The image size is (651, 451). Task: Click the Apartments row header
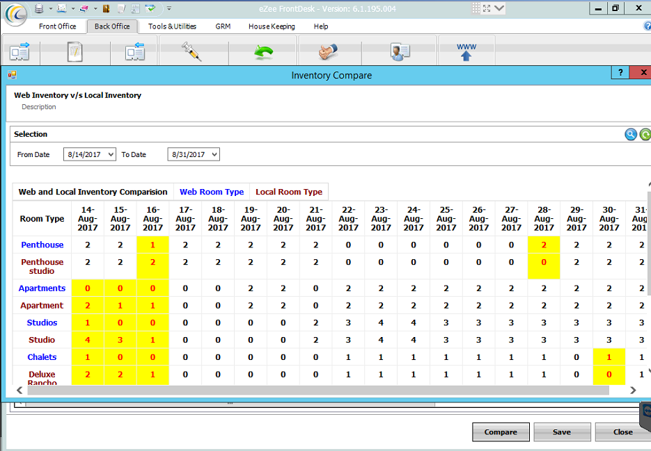(42, 288)
